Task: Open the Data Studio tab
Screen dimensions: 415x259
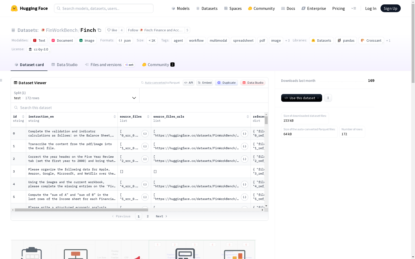Action: pos(64,65)
